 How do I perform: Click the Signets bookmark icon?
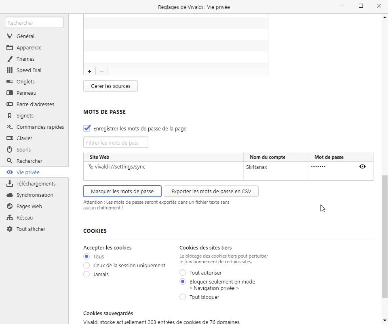click(10, 115)
